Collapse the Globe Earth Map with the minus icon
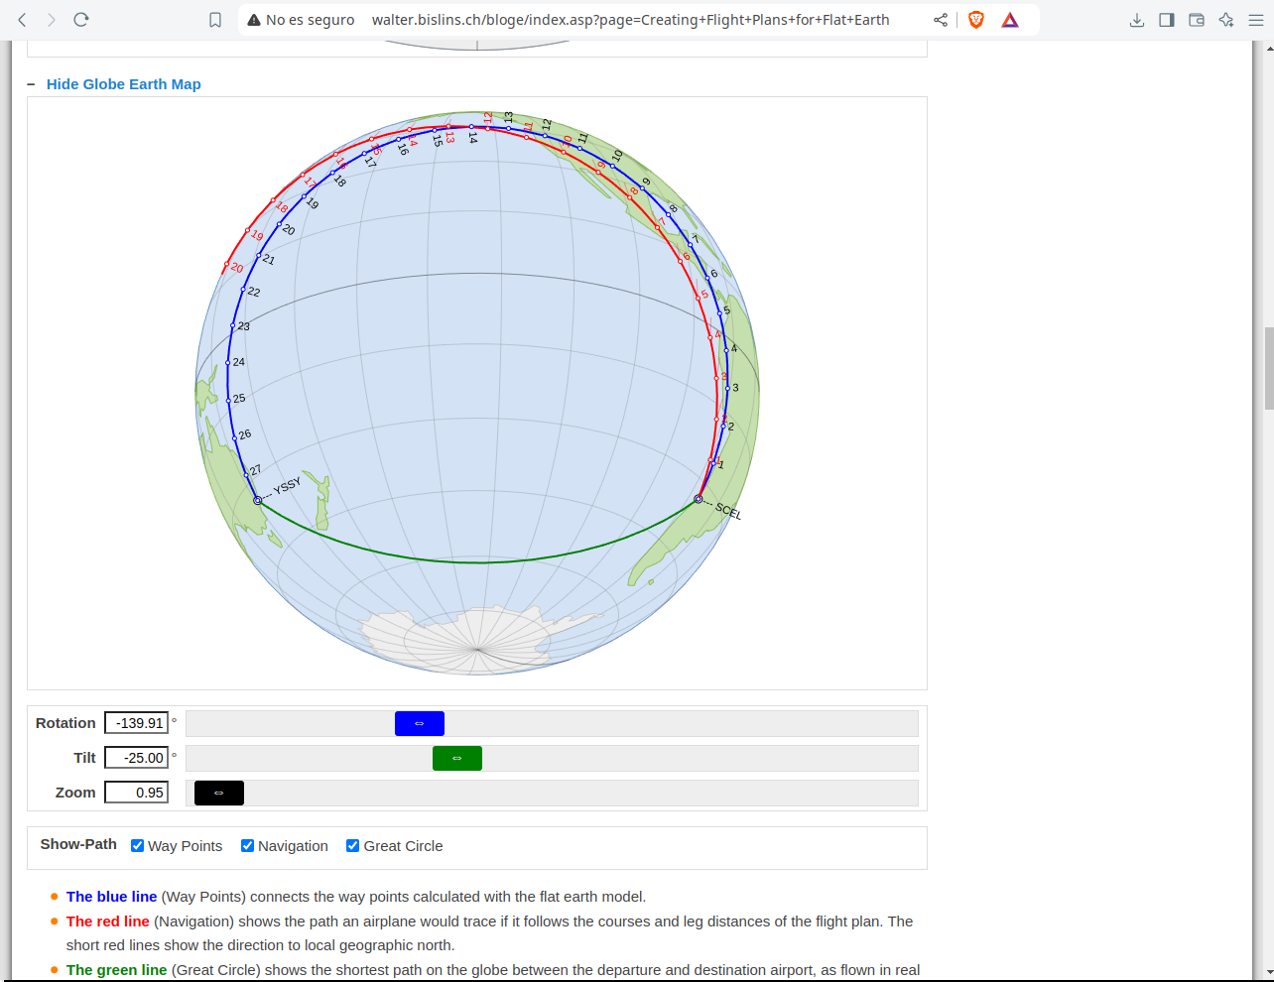Image resolution: width=1274 pixels, height=982 pixels. pyautogui.click(x=31, y=84)
